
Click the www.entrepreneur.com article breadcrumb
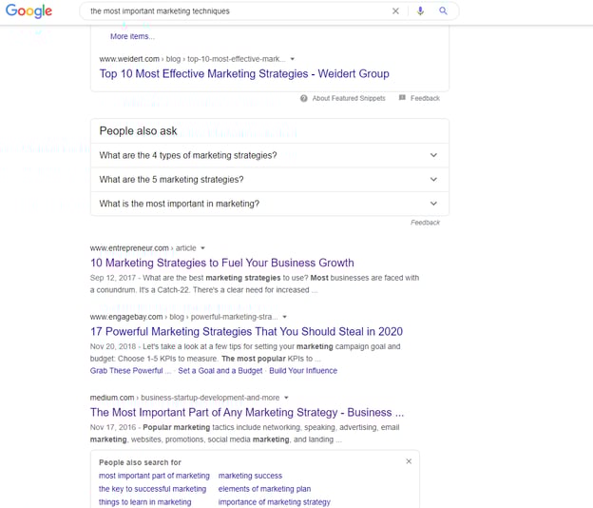point(143,248)
